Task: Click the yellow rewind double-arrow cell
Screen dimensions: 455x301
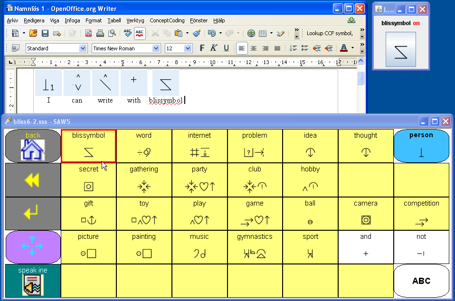Action: (x=33, y=180)
